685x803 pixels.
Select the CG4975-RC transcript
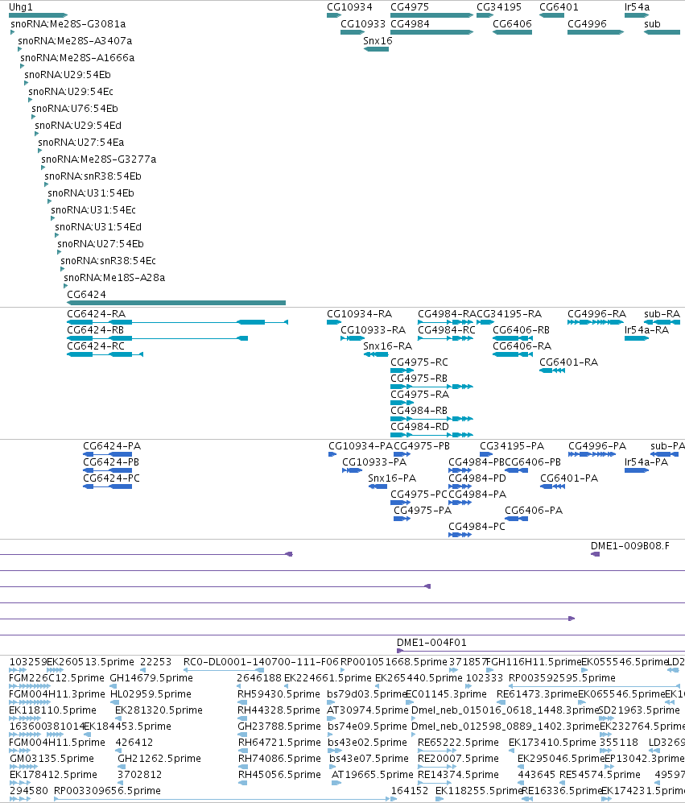coord(402,370)
